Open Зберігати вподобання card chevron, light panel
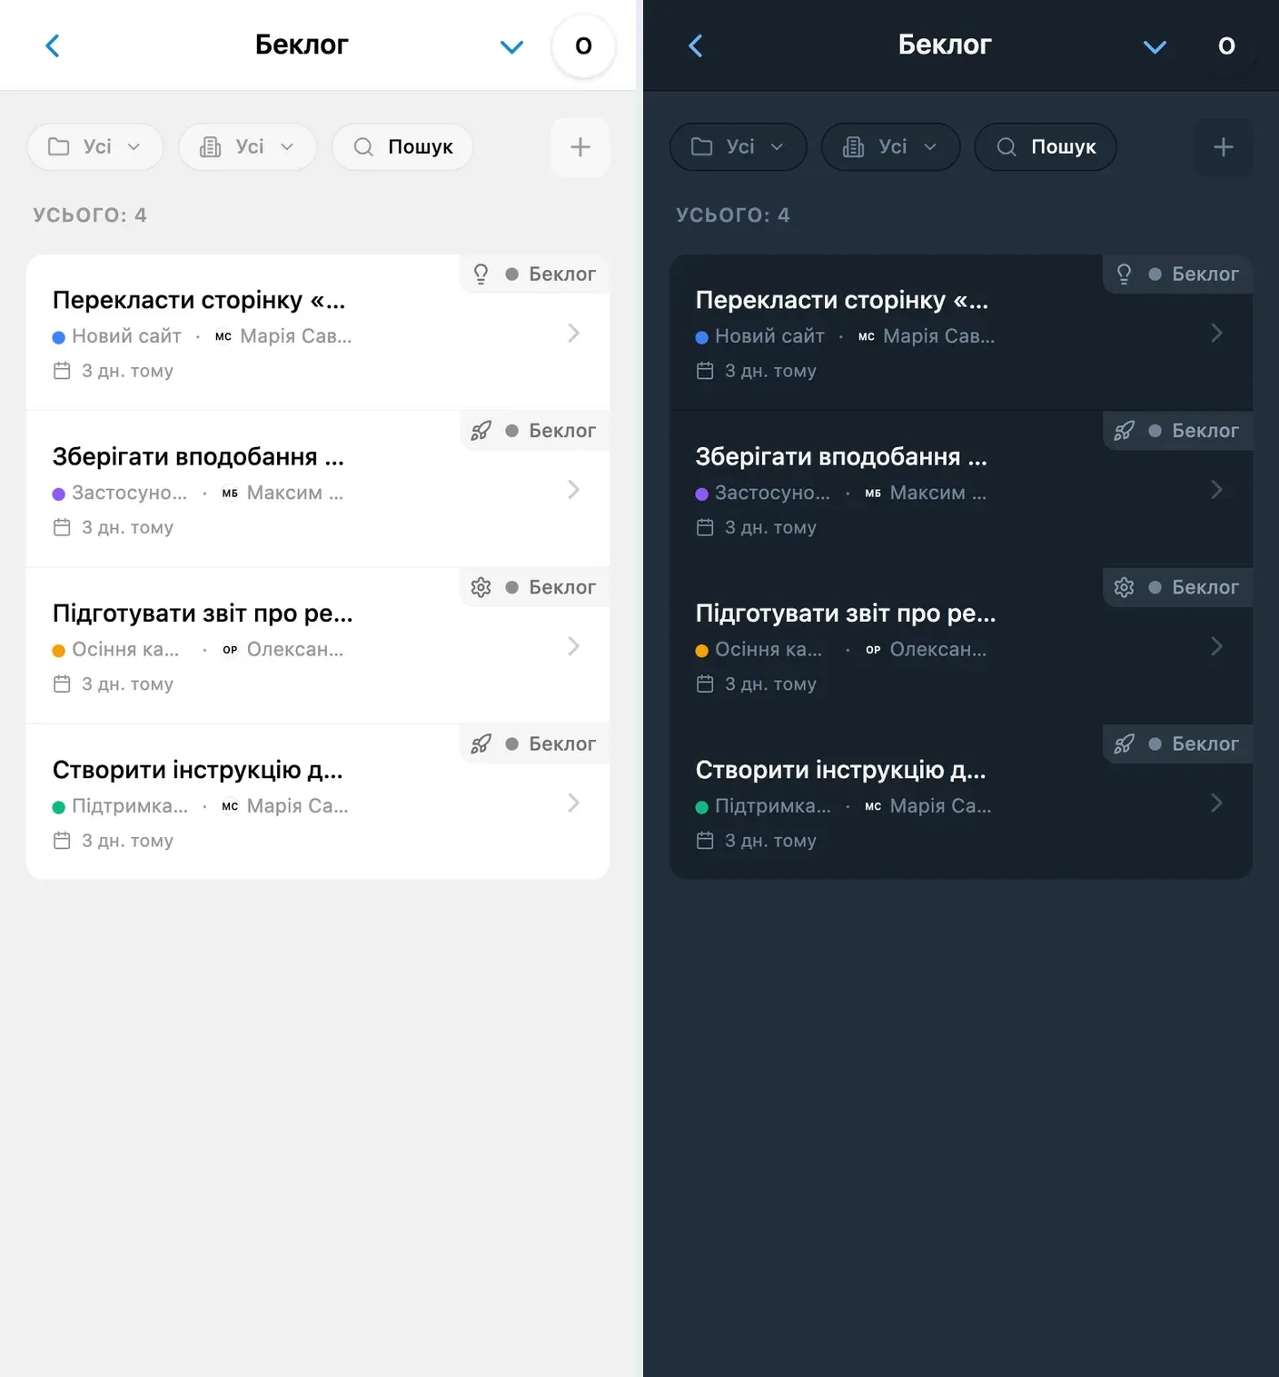The image size is (1279, 1377). 574,490
